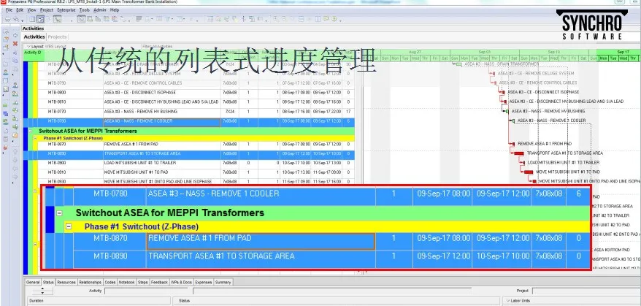
Task: Click the Project input field in details
Action: tap(585, 291)
